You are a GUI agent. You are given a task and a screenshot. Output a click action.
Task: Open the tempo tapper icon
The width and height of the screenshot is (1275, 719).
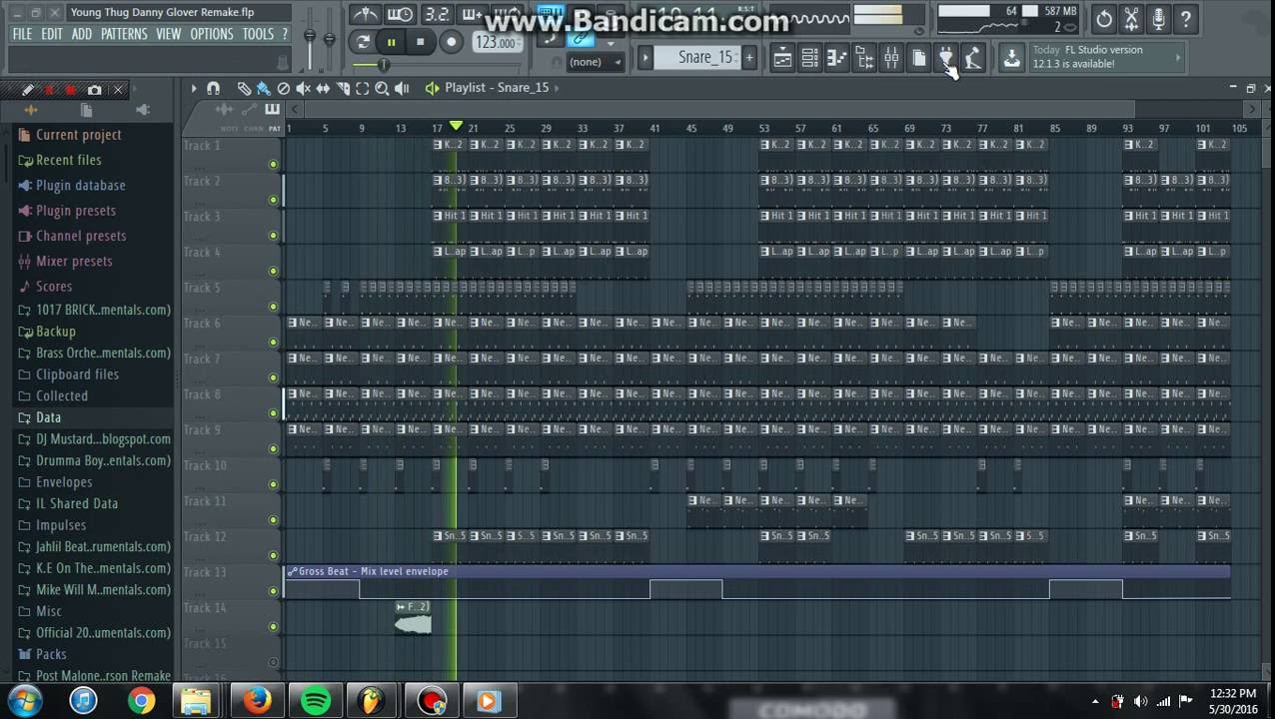coord(973,58)
